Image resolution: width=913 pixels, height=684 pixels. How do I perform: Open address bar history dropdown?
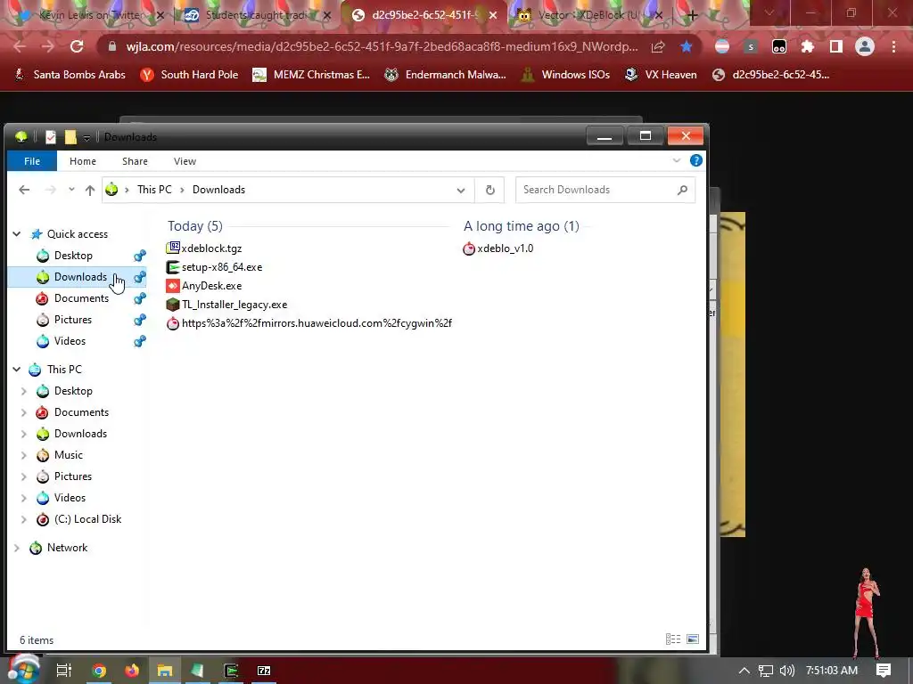pyautogui.click(x=461, y=191)
